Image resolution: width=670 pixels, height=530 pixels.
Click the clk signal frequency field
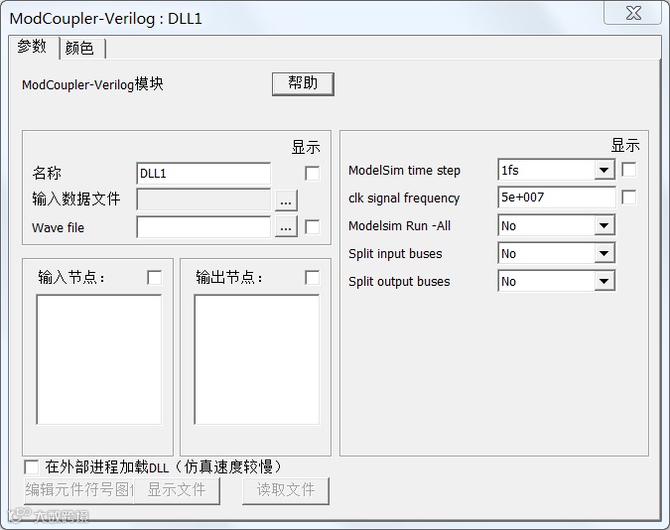[556, 198]
